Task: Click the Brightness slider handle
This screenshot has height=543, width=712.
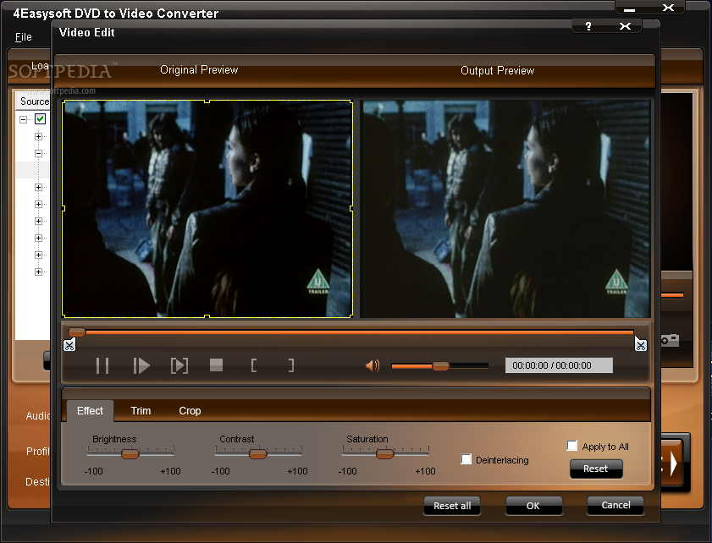Action: 130,453
